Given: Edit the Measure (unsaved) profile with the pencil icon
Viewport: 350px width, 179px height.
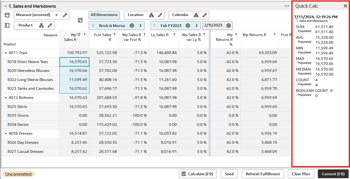Looking at the screenshot, I should [x=65, y=15].
